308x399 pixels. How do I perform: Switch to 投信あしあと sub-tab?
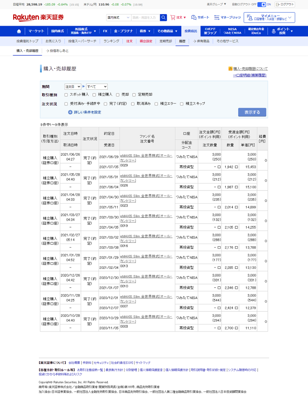click(57, 51)
